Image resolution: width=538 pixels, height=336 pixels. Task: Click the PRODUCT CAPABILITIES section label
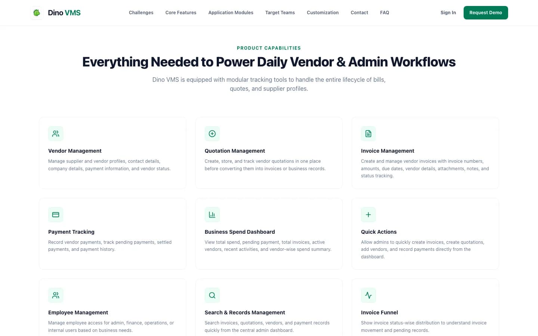coord(269,48)
